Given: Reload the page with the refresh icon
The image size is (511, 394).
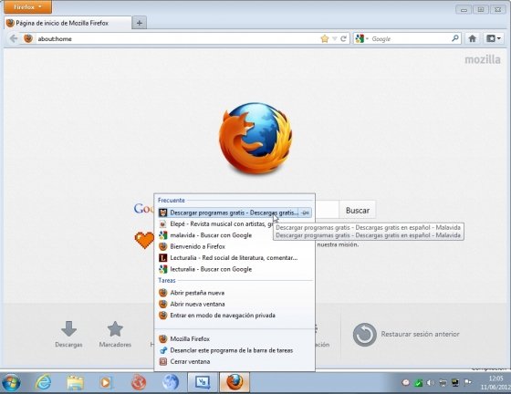Looking at the screenshot, I should (343, 38).
